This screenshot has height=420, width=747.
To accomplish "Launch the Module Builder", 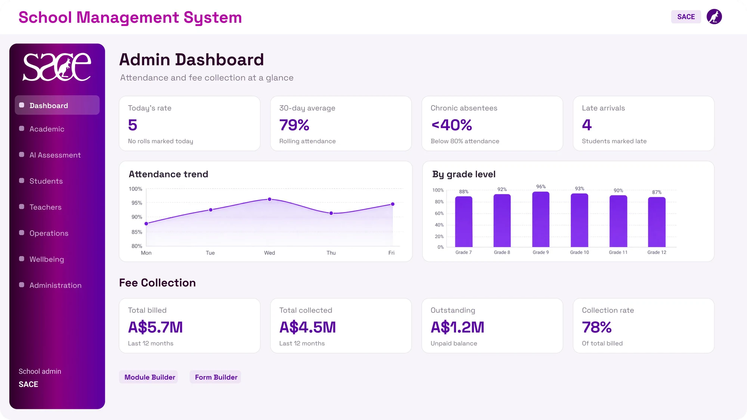I will 149,377.
